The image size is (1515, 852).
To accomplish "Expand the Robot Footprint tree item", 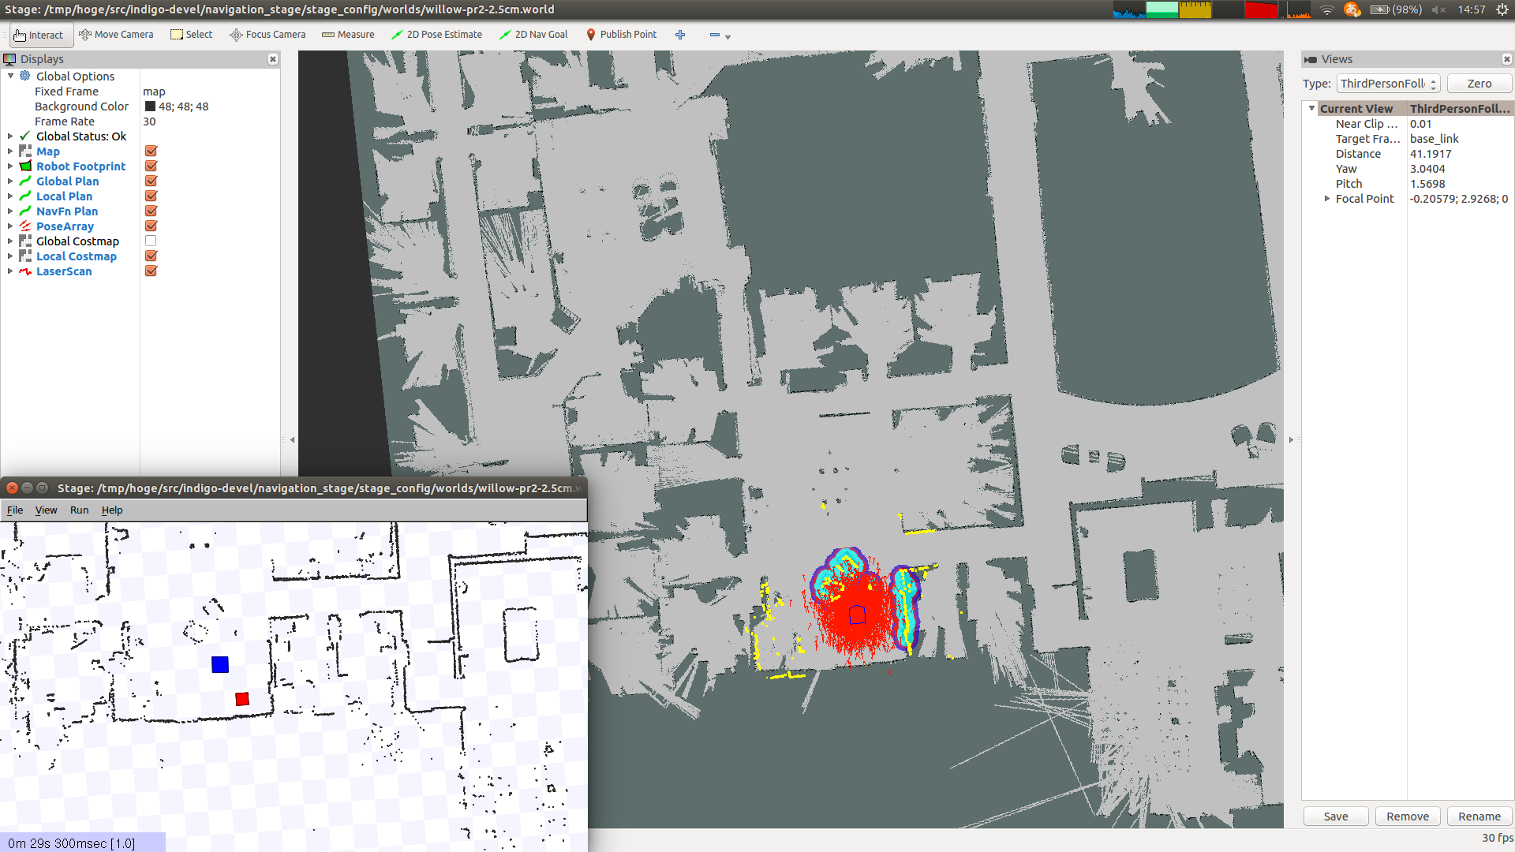I will pyautogui.click(x=10, y=166).
